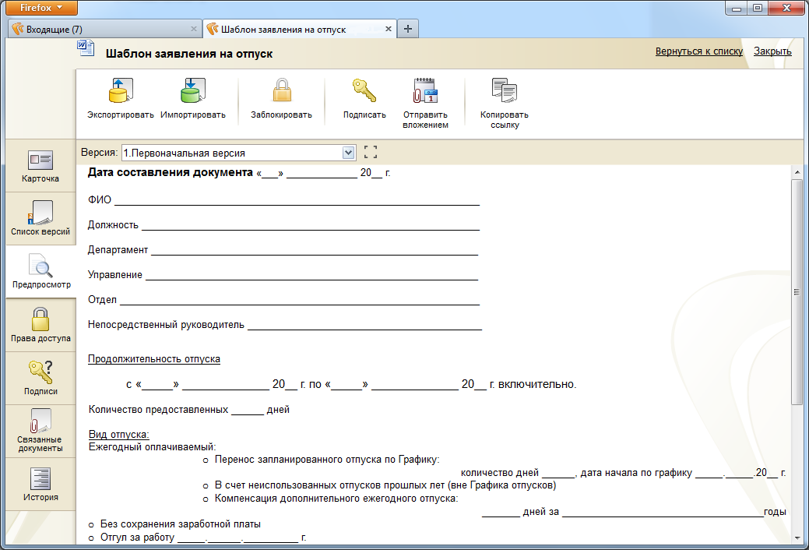Select the Предпросмотр sidebar icon
Viewport: 809px width, 550px height.
40,266
